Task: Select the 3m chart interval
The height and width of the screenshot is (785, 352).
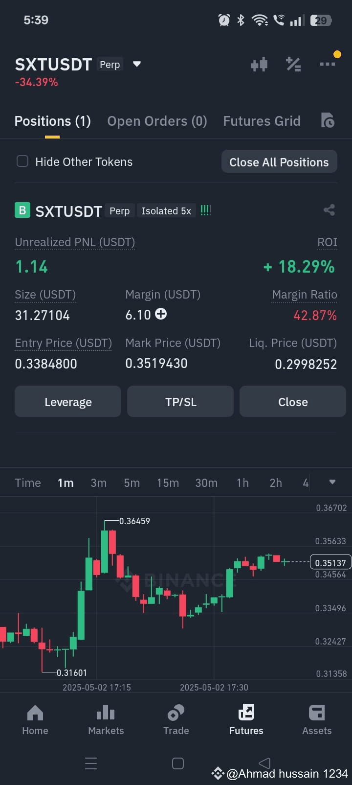Action: click(99, 483)
